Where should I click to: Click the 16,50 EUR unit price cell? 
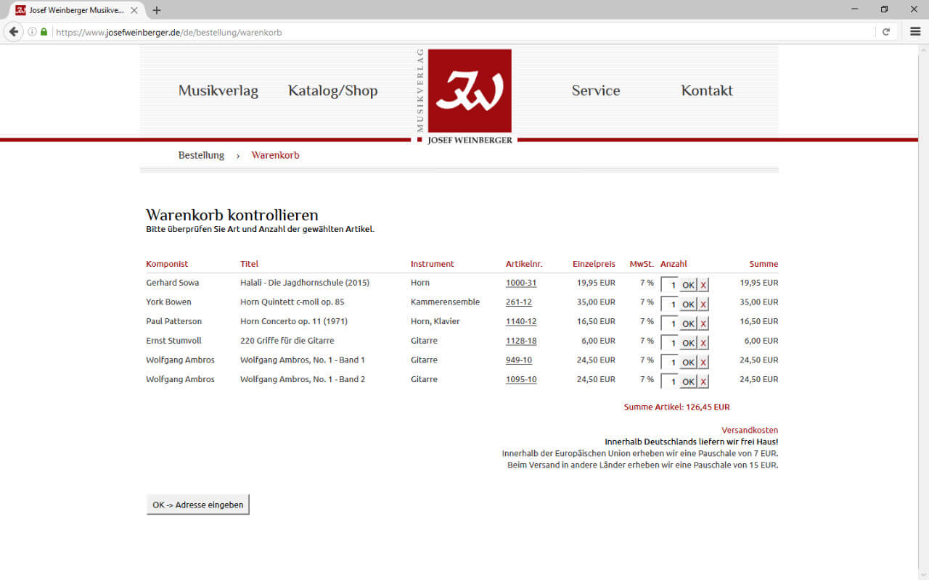[596, 321]
